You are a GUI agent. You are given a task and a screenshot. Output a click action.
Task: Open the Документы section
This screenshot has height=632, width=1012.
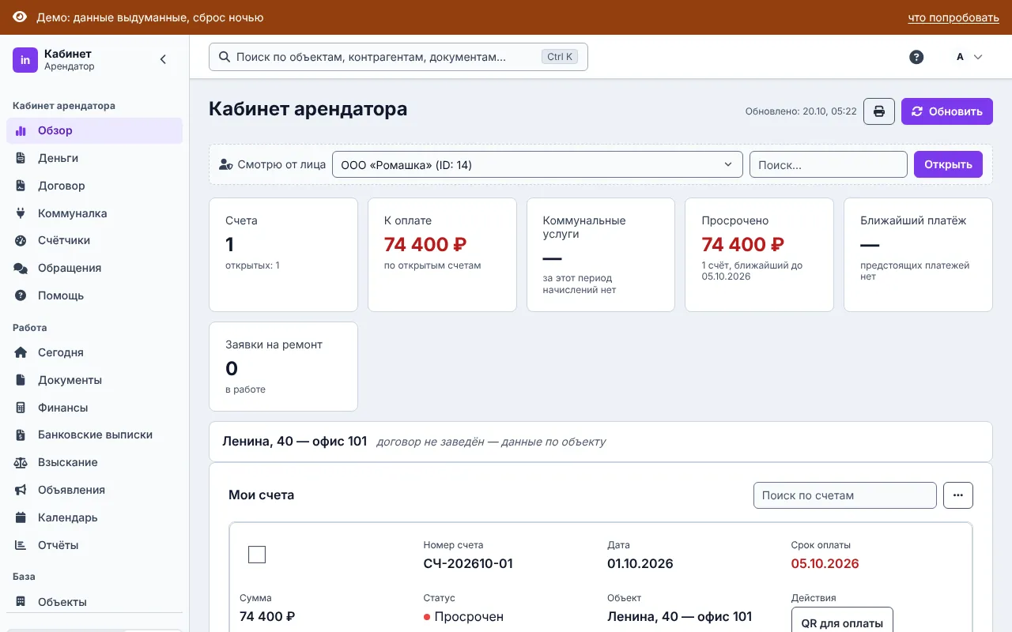click(94, 380)
